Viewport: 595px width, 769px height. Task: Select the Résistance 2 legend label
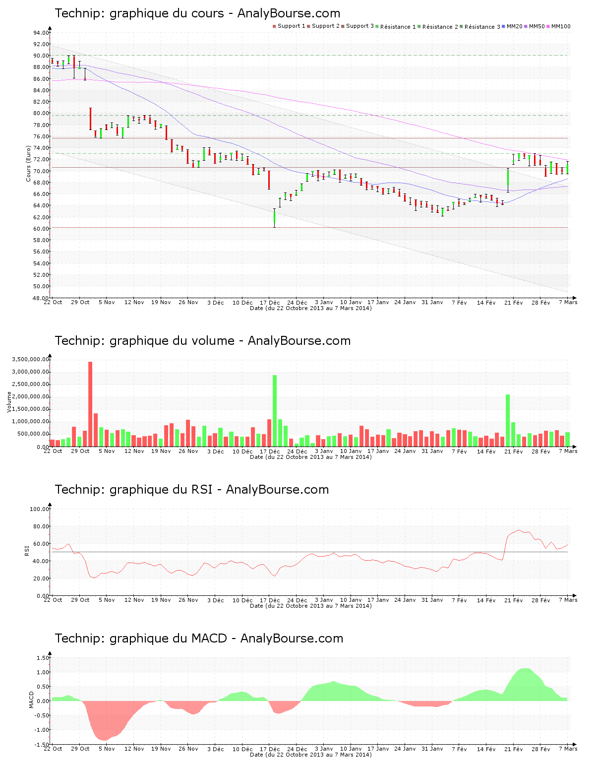pos(440,26)
